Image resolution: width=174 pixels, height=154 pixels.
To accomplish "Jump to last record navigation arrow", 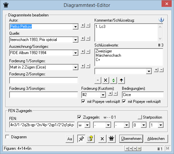I will (139, 148).
